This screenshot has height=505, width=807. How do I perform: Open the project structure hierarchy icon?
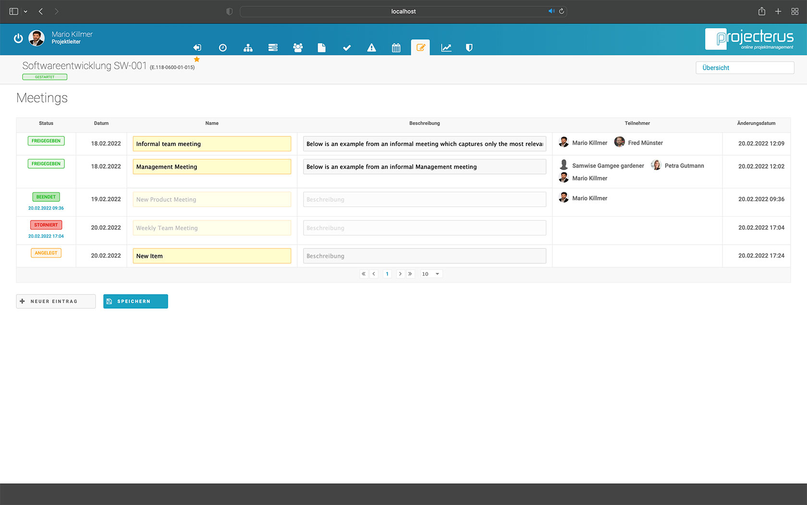248,48
